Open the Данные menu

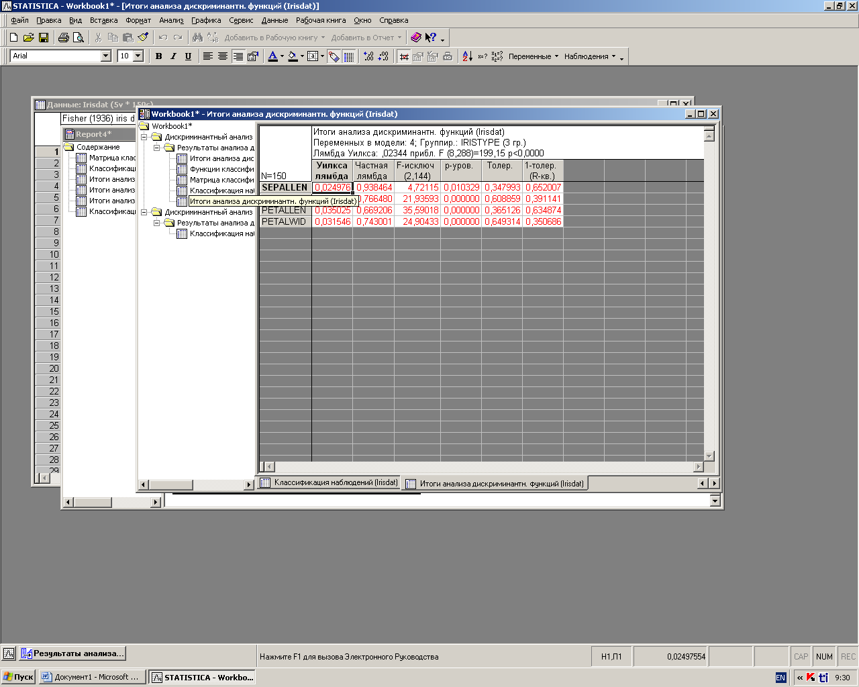[x=274, y=20]
